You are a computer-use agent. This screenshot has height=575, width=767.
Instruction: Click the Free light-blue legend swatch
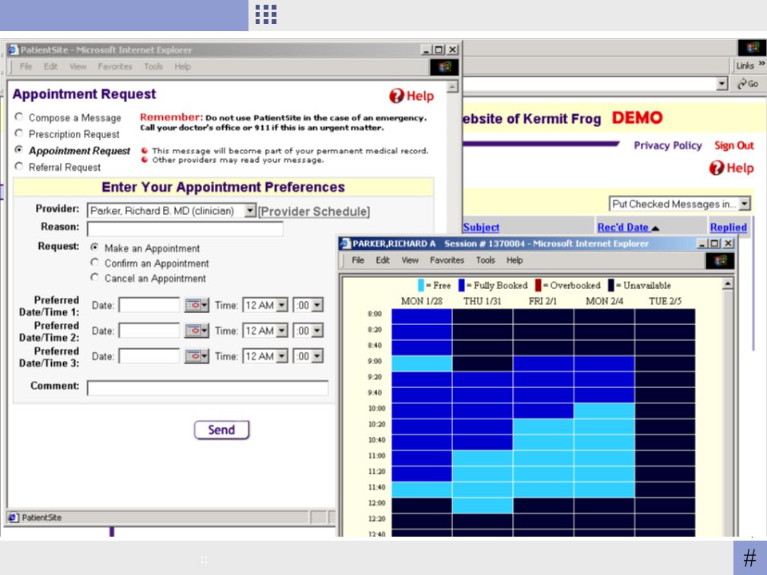(421, 285)
